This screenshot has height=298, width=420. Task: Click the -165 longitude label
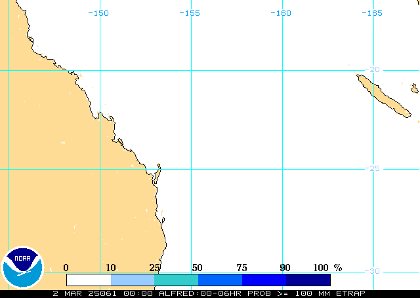372,13
